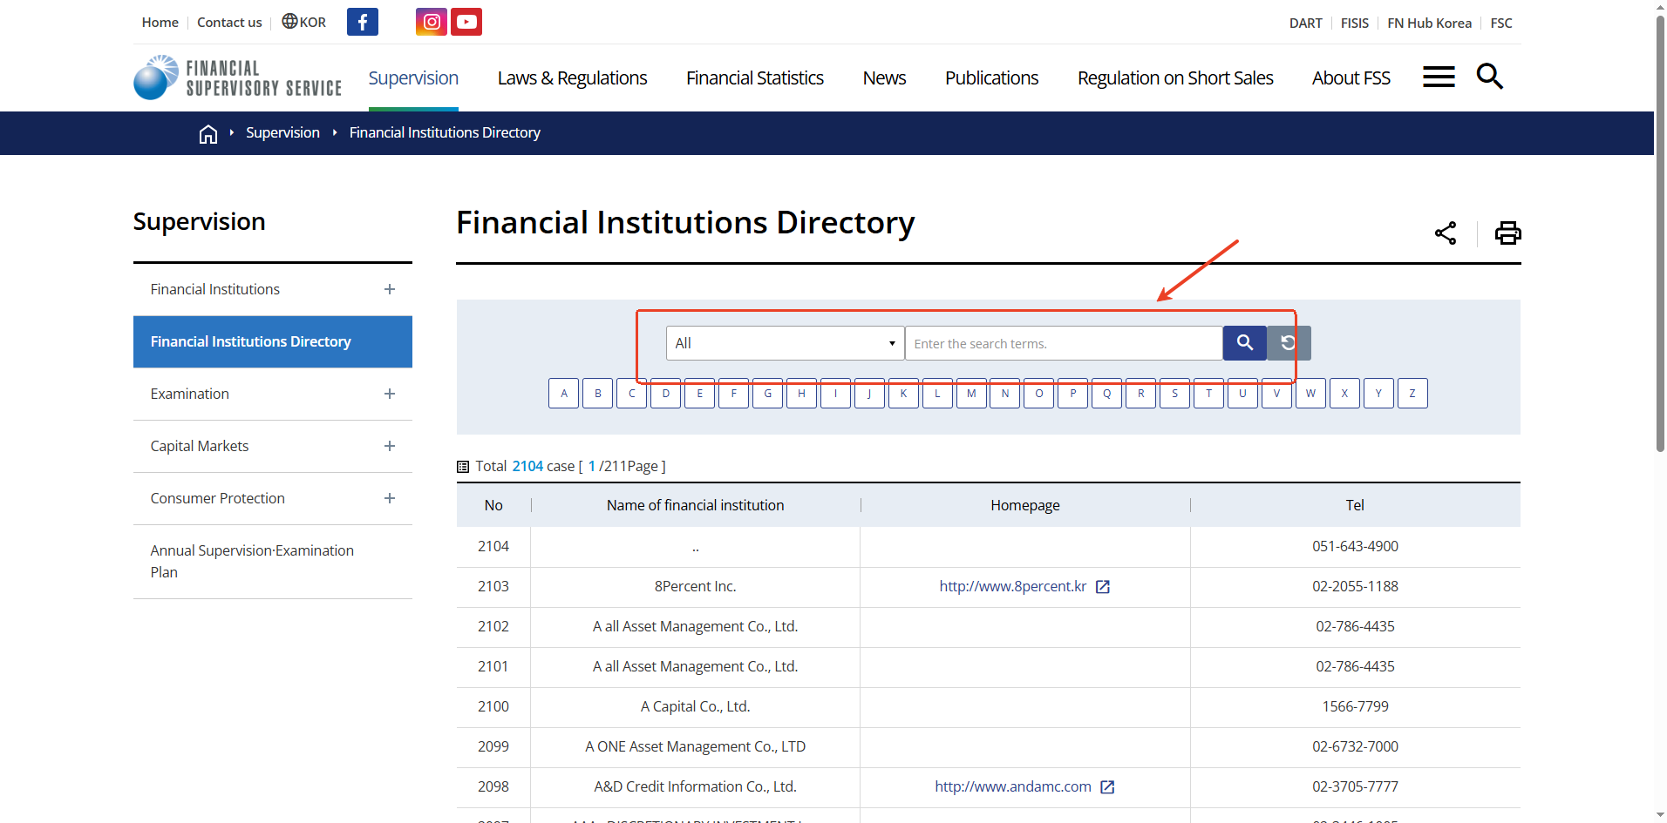Submit the institution search with blue button
This screenshot has height=823, width=1667.
[x=1244, y=343]
